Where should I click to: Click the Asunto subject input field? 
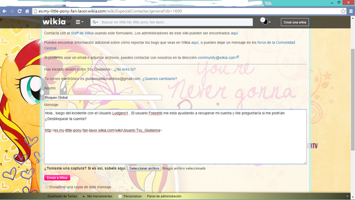click(103, 98)
